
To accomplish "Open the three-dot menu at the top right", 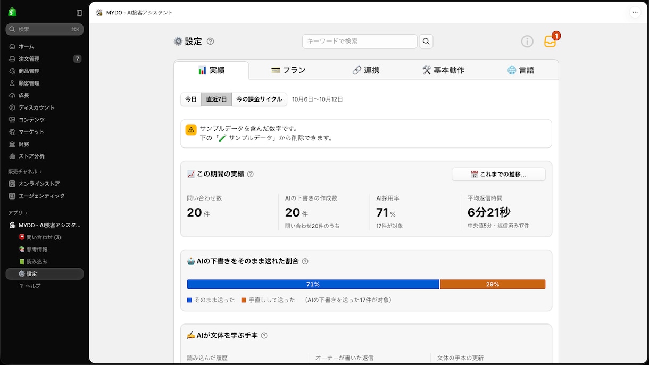I will tap(635, 12).
